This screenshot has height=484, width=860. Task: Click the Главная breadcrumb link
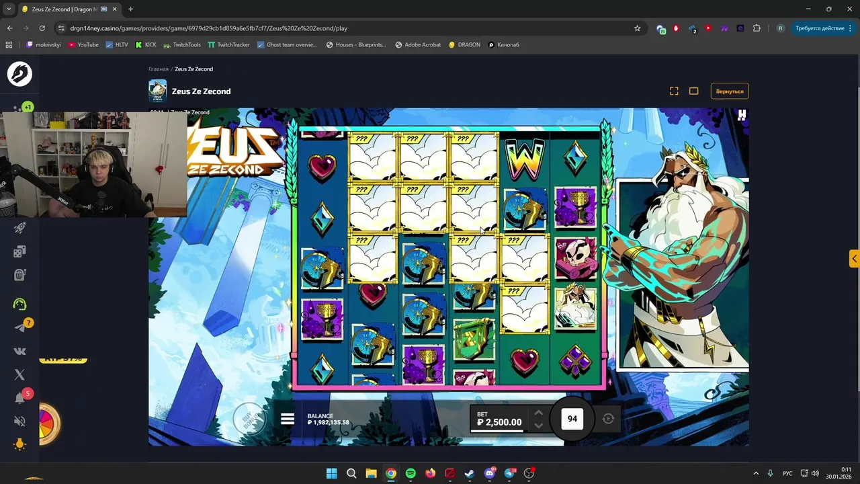pos(159,69)
